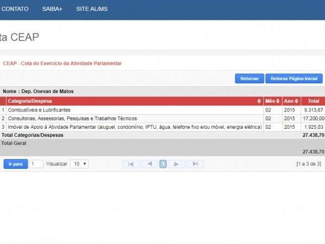Jump to the last page of results
Viewport: 325px width, 244px height.
195,164
